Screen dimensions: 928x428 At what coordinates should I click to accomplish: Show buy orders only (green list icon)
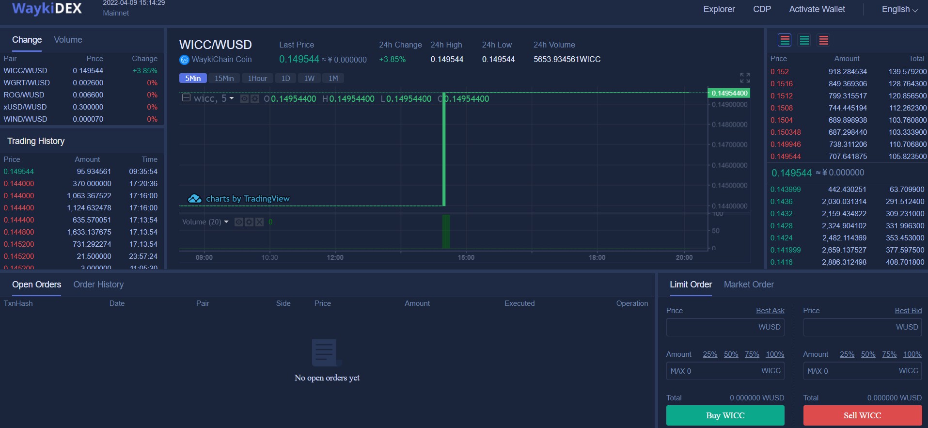point(804,40)
